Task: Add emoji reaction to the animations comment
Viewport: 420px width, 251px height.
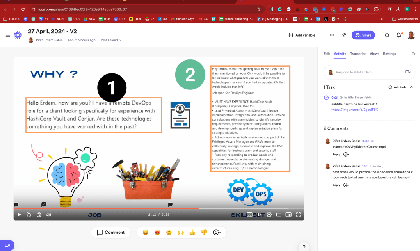Action: [x=346, y=185]
